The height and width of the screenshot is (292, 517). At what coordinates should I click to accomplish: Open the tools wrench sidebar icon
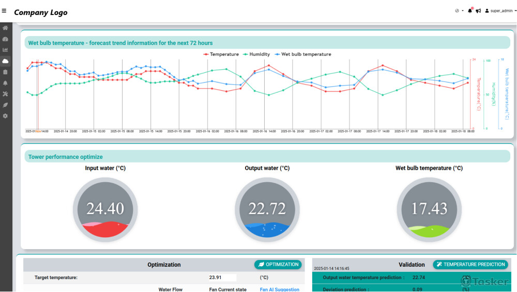[6, 94]
